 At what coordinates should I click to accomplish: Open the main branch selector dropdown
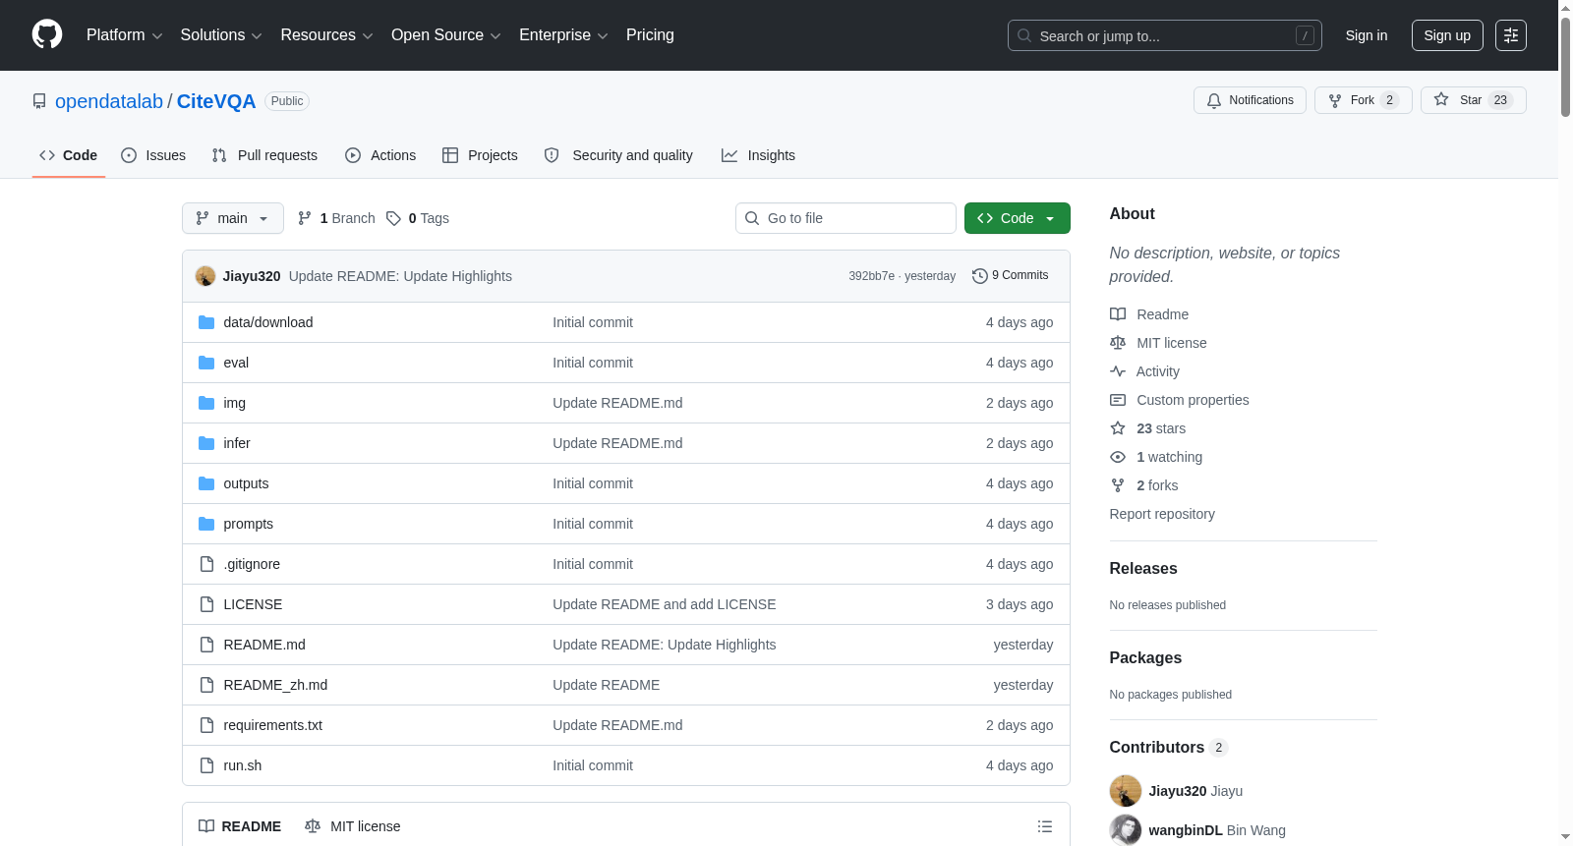(x=233, y=218)
